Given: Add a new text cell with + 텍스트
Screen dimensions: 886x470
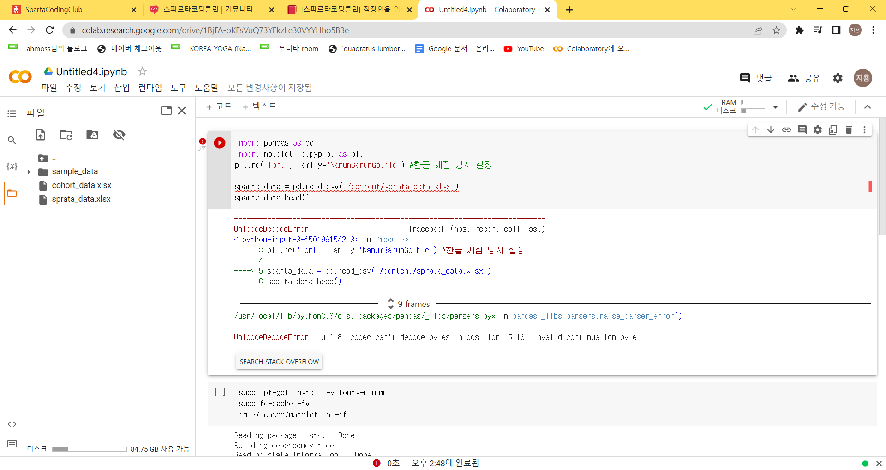Looking at the screenshot, I should click(259, 106).
